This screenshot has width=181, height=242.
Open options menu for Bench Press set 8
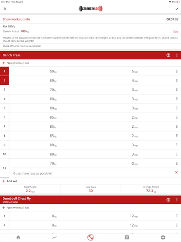[177, 136]
